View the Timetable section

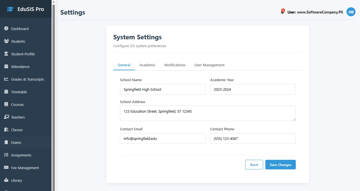point(19,92)
